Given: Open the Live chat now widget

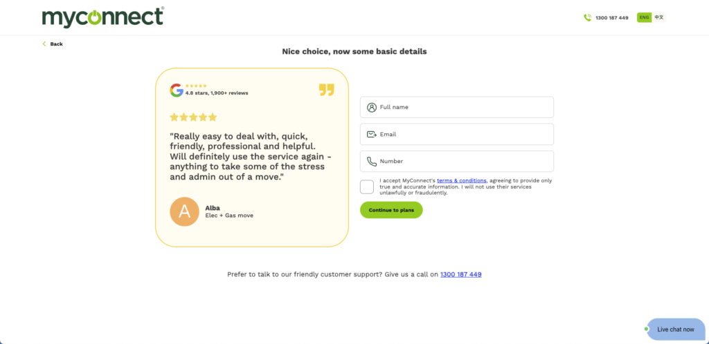Looking at the screenshot, I should coord(675,329).
